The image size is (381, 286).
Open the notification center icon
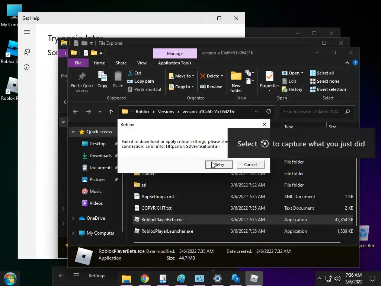point(372,279)
